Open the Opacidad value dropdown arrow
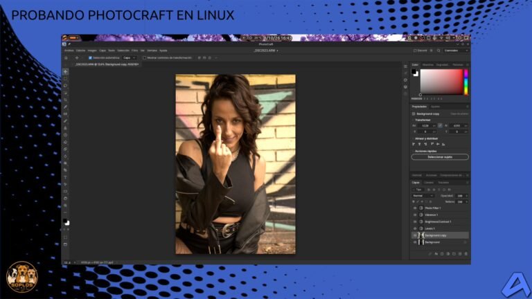Viewport: 532px width, 299px height. click(x=466, y=196)
